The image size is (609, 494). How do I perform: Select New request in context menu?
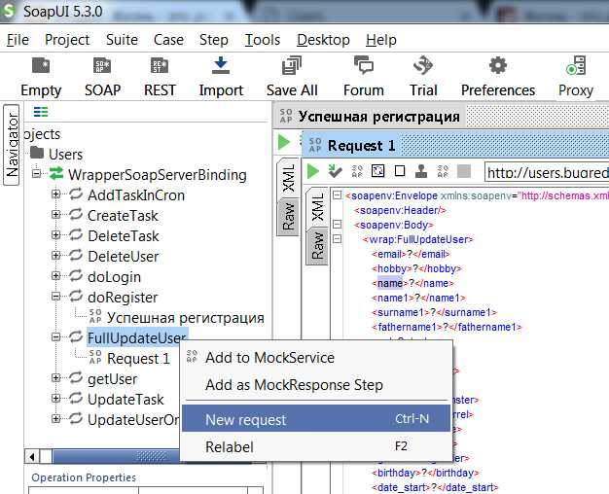click(316, 419)
